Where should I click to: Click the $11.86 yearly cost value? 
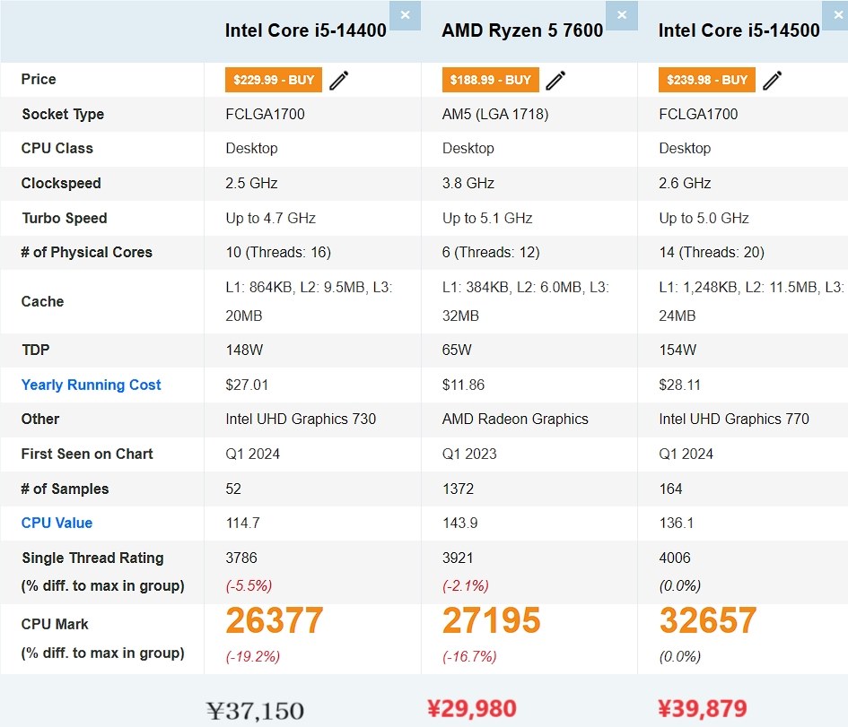click(463, 385)
